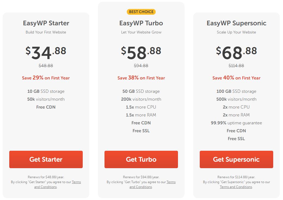Click the crossed-out $94.88 price

tap(141, 66)
